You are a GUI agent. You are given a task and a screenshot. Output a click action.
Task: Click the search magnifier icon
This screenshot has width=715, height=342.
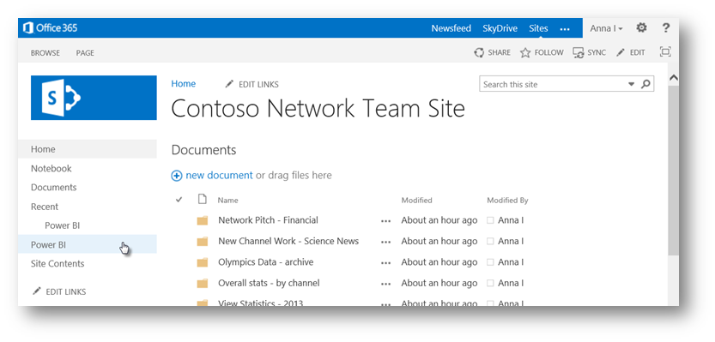(x=645, y=84)
